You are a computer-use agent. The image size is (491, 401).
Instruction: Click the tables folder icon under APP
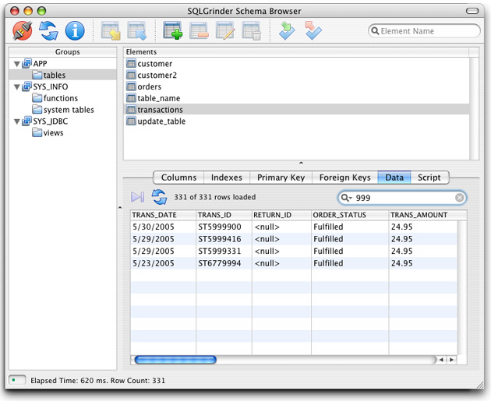37,75
